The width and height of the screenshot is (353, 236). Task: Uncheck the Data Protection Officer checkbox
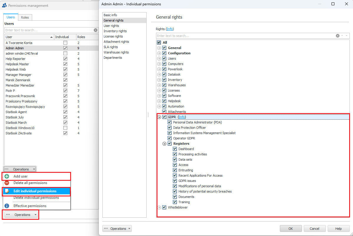click(170, 128)
